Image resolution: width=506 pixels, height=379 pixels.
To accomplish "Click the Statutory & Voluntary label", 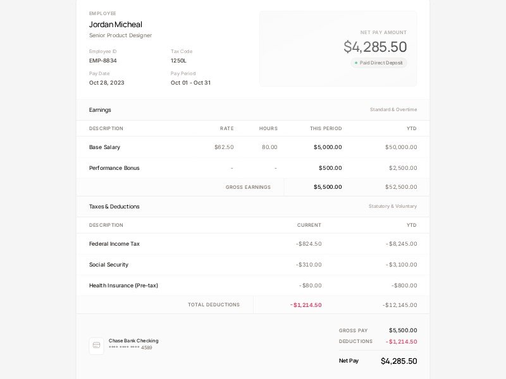I will click(x=393, y=206).
